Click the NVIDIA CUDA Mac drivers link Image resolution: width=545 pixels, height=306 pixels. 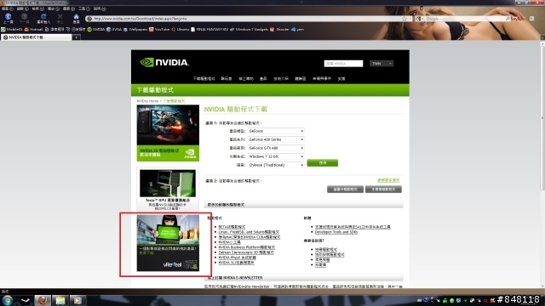250,237
